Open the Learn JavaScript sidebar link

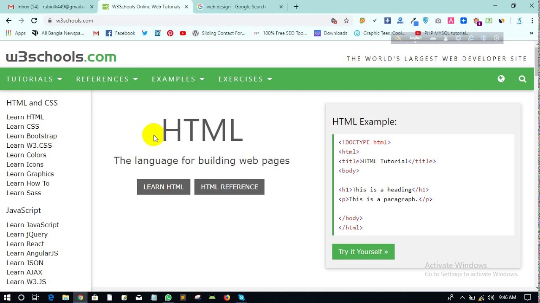coord(32,225)
